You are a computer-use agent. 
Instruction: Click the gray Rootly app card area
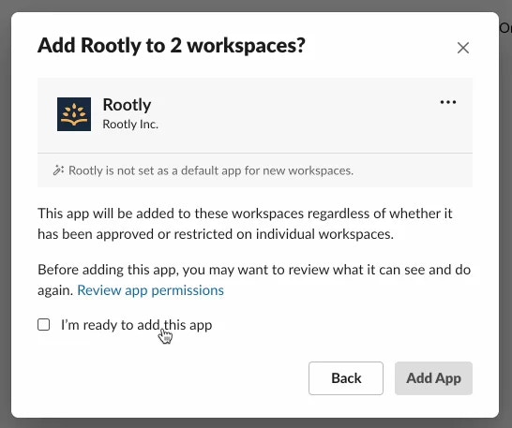[x=255, y=115]
